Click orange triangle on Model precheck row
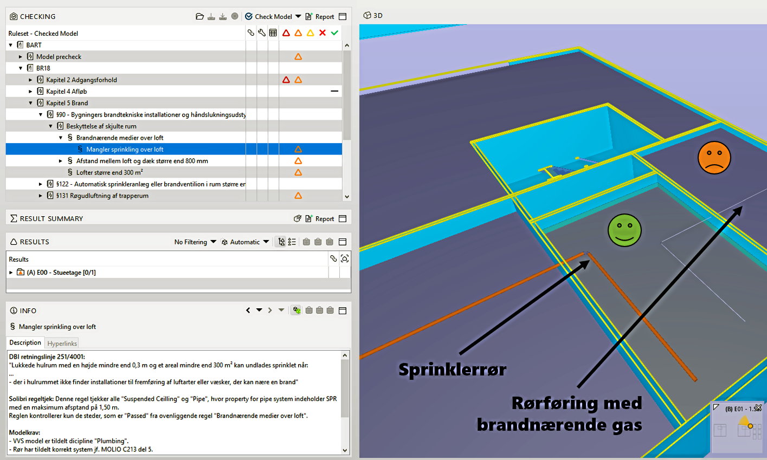Image resolution: width=767 pixels, height=460 pixels. point(298,56)
